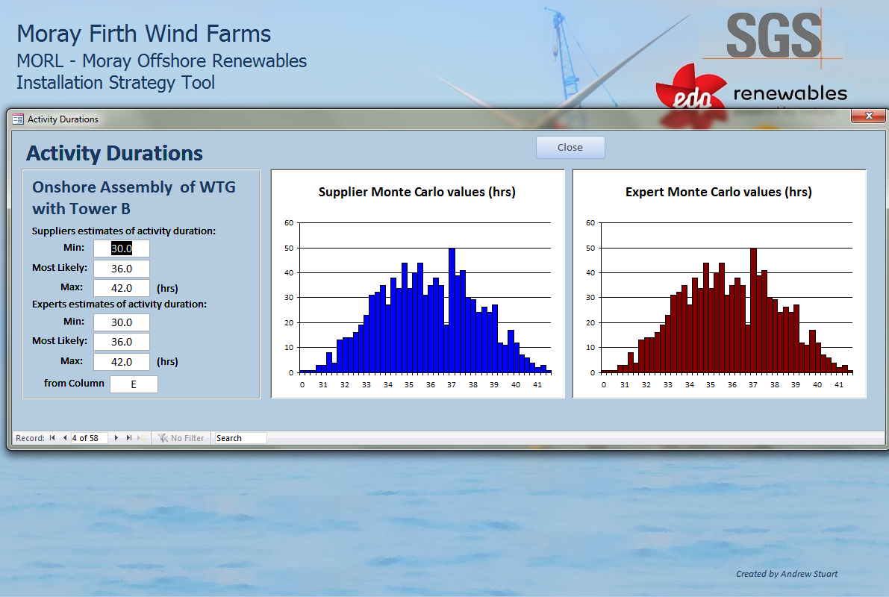Click 'Suppliers estimates of activity duration:' label

124,231
